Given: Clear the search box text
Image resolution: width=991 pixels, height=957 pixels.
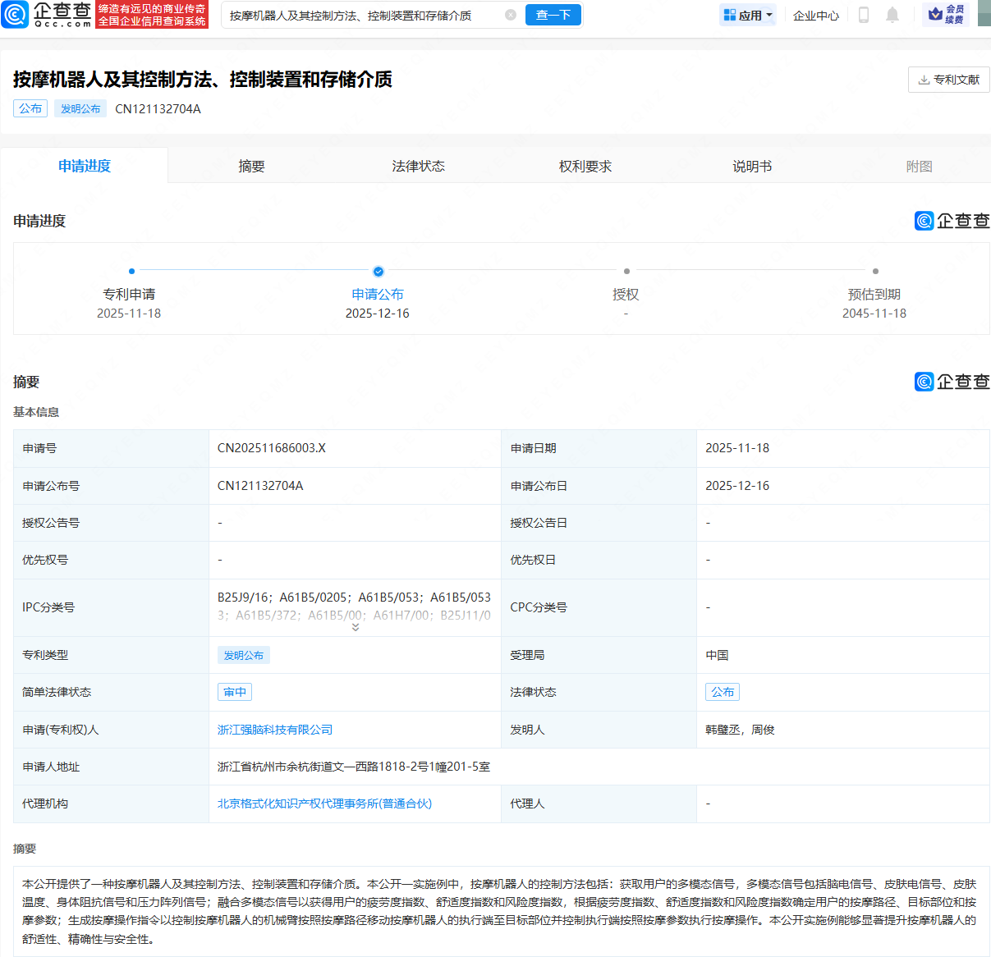Looking at the screenshot, I should [510, 15].
